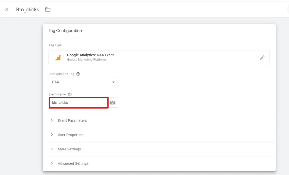
Task: Click the folder icon next to tag name
Action: 47,9
